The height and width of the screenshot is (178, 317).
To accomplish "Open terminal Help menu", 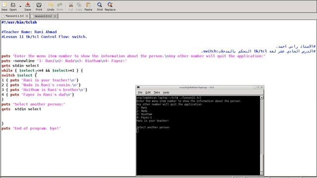I will (x=166, y=92).
